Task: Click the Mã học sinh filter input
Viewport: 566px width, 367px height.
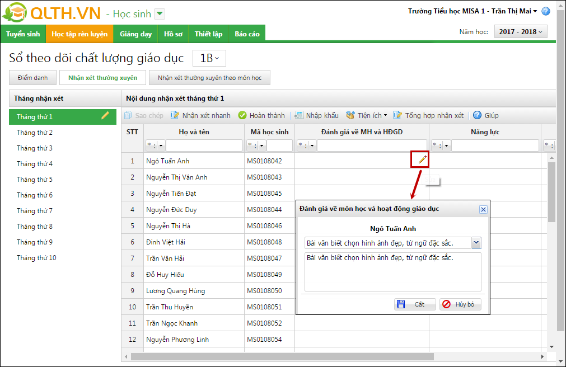Action: click(279, 145)
